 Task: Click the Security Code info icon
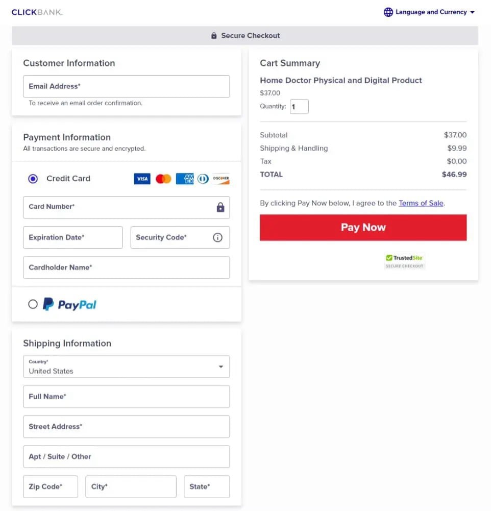coord(218,237)
